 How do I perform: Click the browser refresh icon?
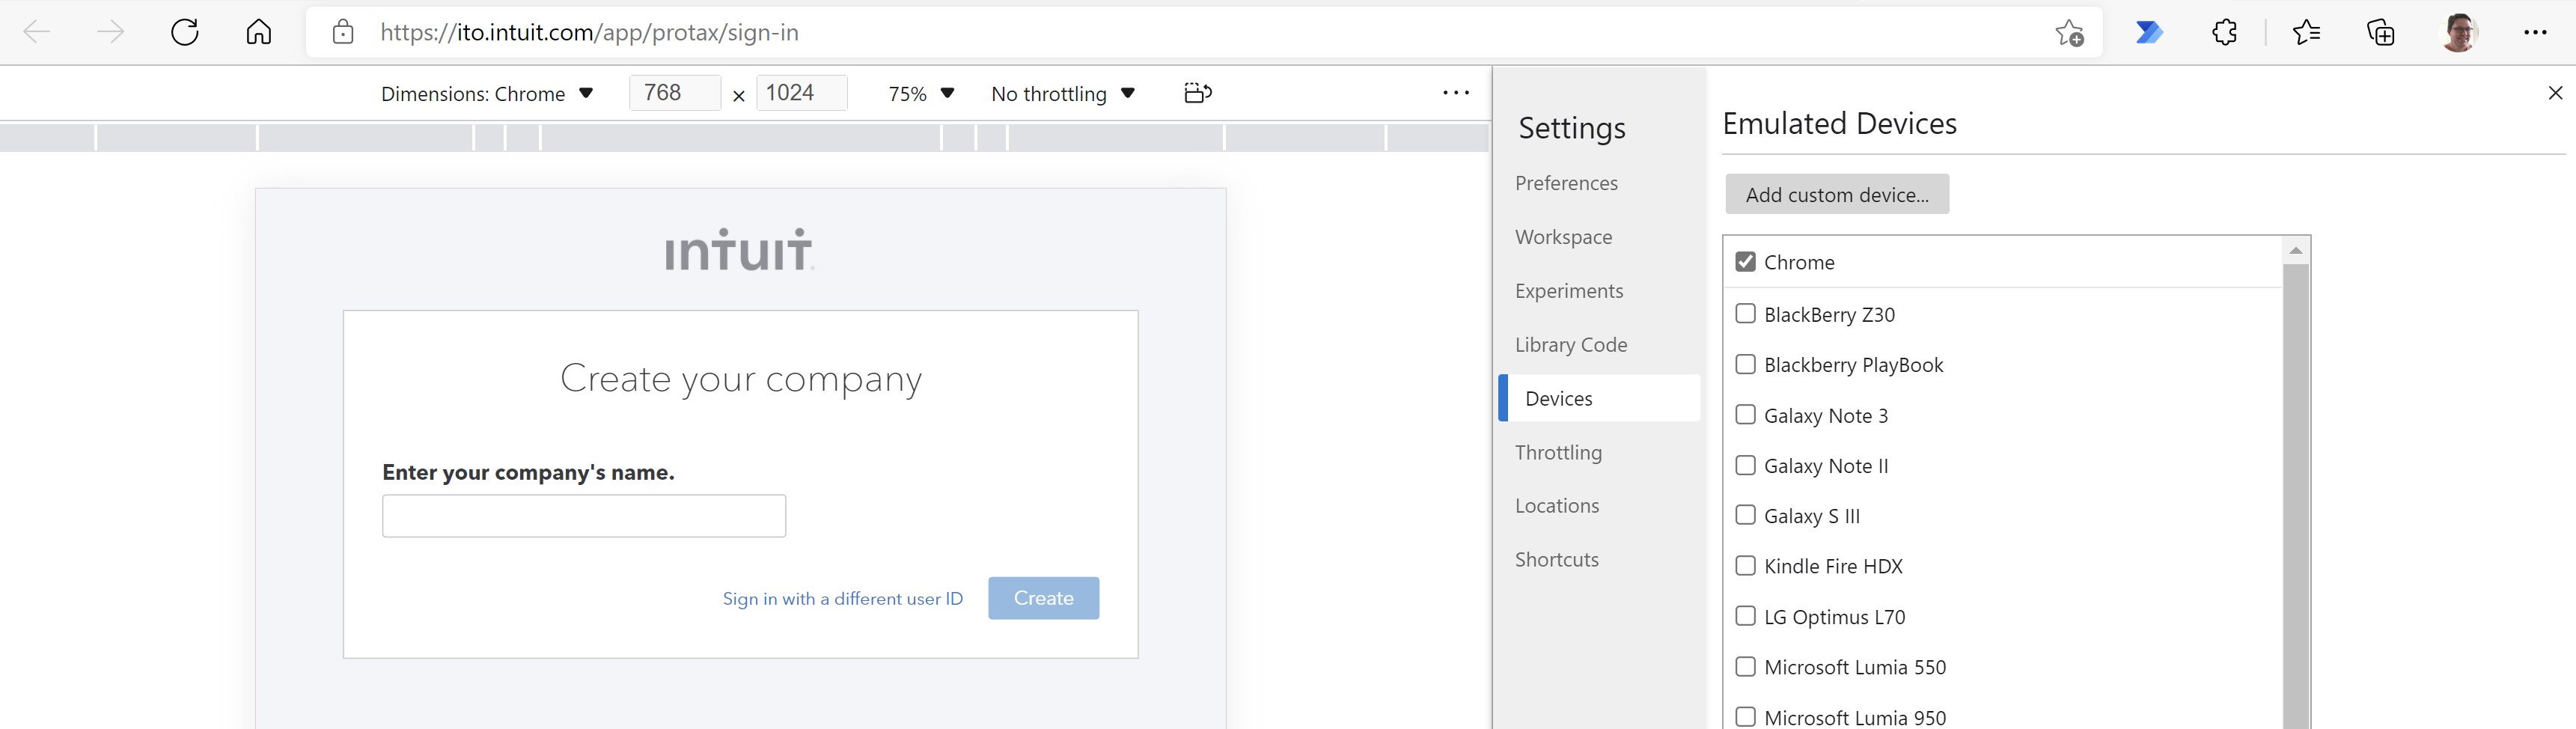point(185,31)
